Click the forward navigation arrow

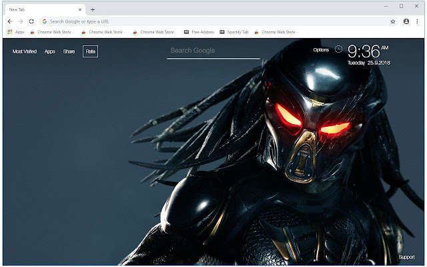(21, 21)
